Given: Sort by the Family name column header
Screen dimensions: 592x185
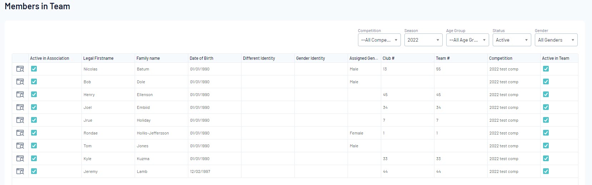Looking at the screenshot, I should [x=148, y=58].
